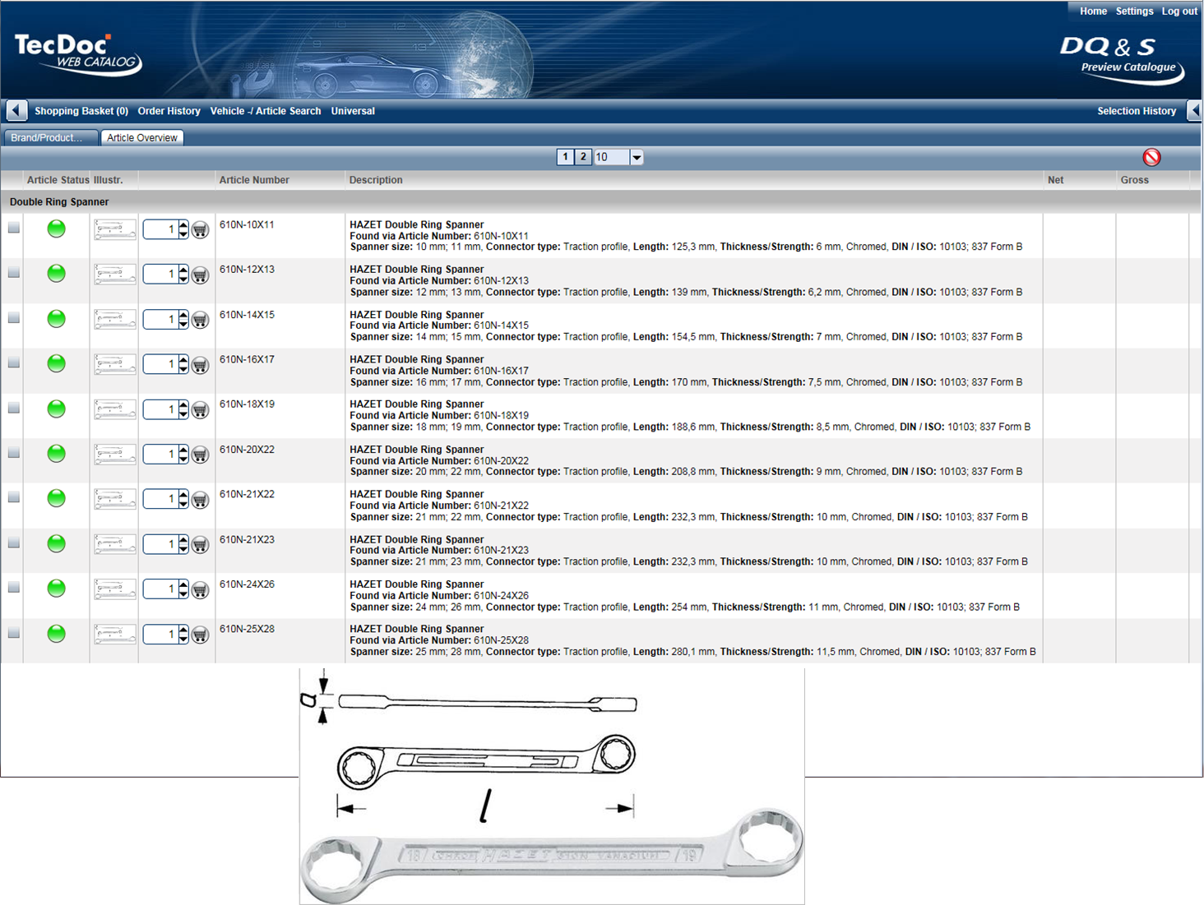Click arrow icon next to Selection History
The image size is (1204, 905).
click(1195, 110)
